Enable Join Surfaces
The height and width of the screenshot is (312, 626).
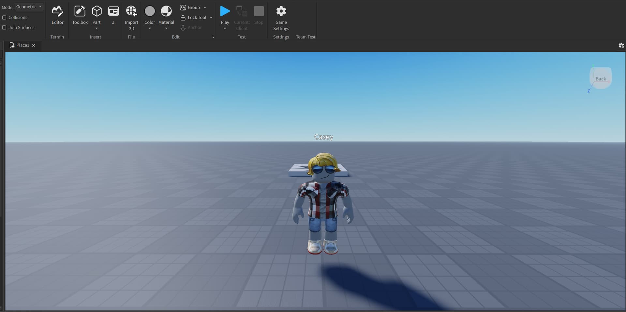point(5,27)
